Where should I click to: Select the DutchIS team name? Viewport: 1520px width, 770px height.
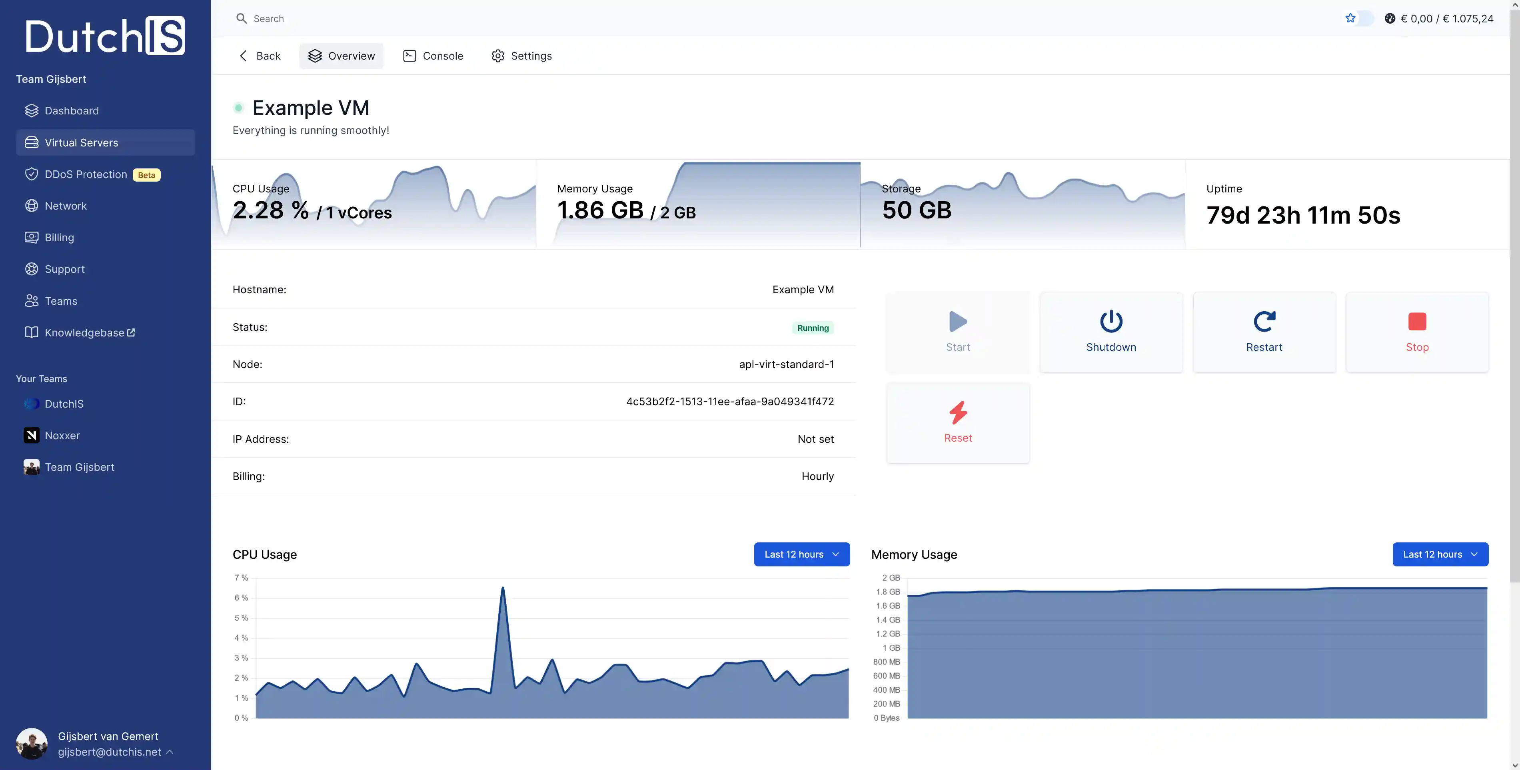(64, 404)
